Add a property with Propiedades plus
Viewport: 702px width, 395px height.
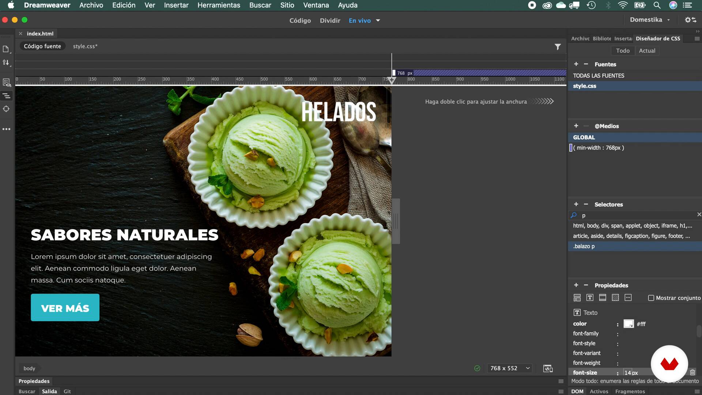576,285
